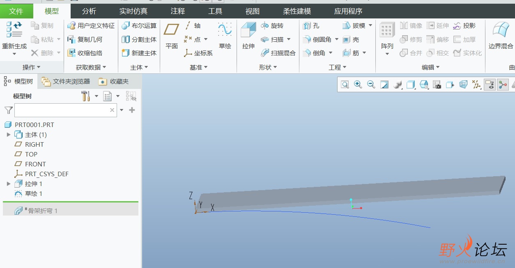This screenshot has width=515, height=268.
Task: Click the 布尔运算 (Boolean) tool
Action: click(139, 25)
